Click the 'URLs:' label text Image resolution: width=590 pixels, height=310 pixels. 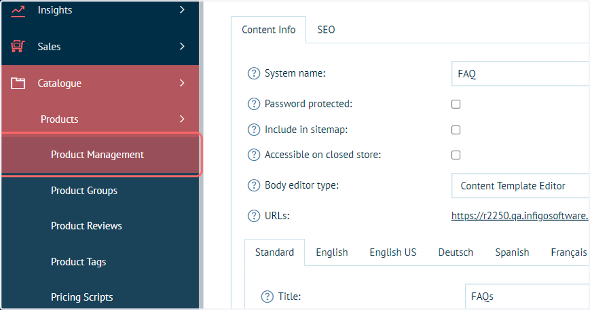point(277,216)
